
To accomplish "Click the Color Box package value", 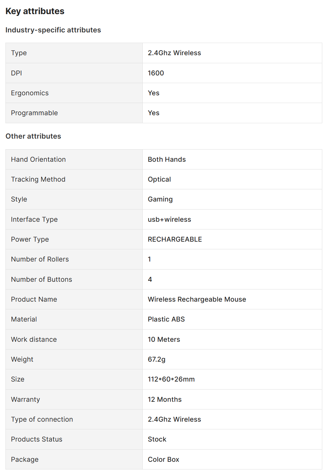I will [x=164, y=460].
